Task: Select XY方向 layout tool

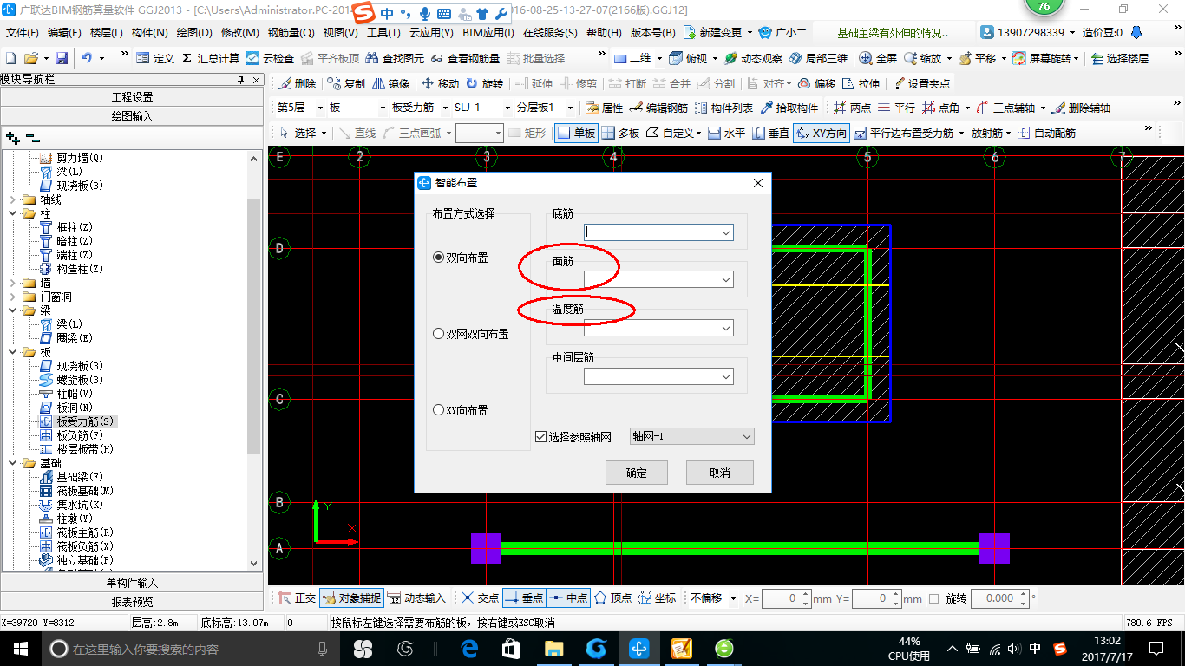Action: tap(821, 133)
